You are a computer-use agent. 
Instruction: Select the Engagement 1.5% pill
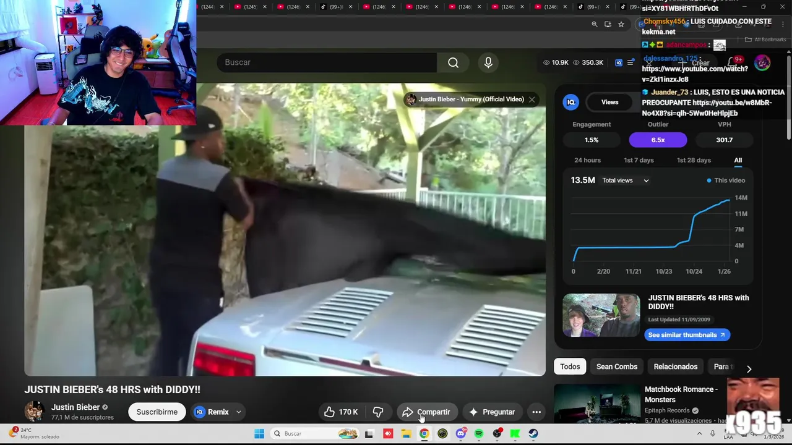(x=592, y=140)
